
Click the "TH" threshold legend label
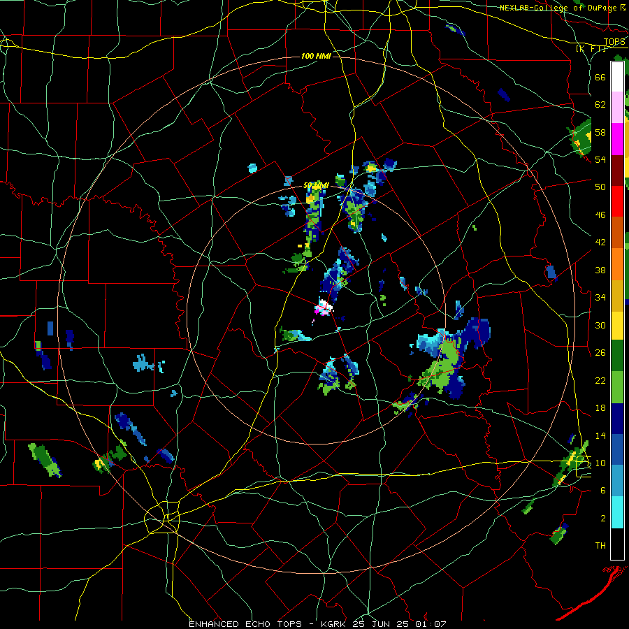[600, 546]
